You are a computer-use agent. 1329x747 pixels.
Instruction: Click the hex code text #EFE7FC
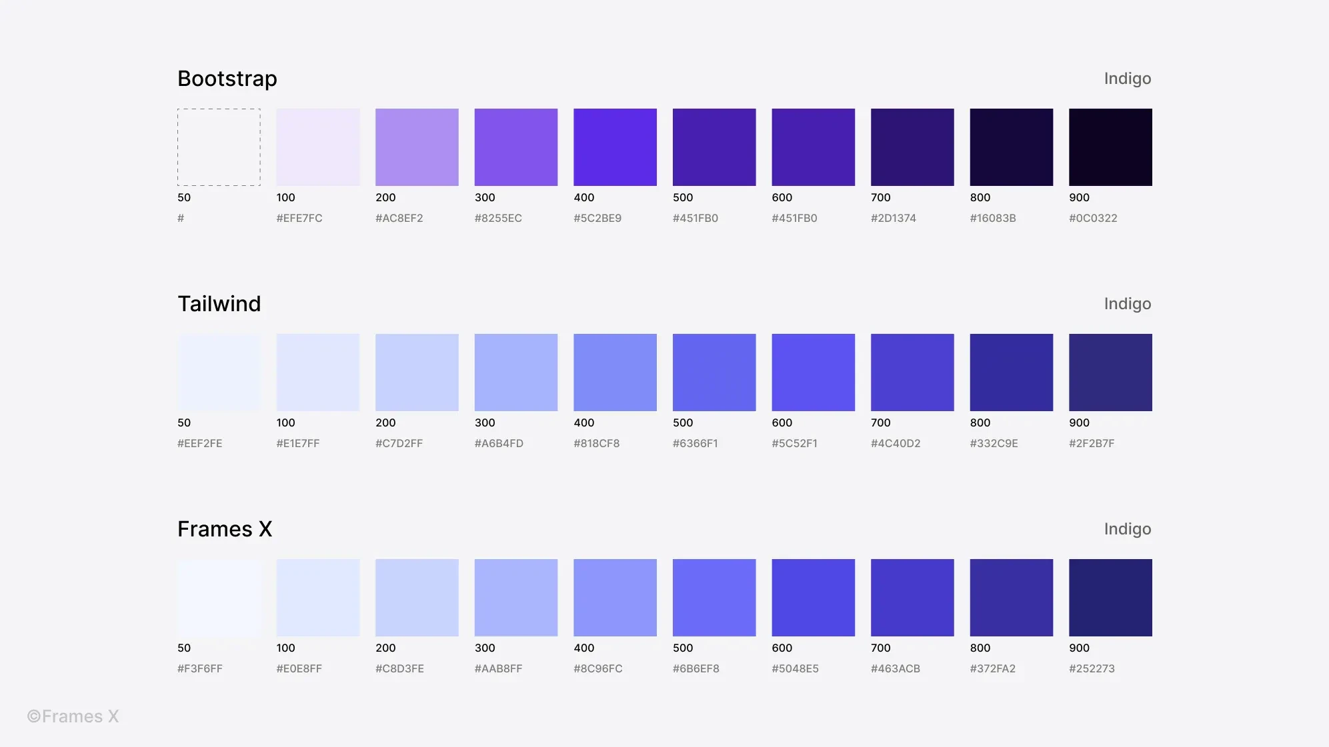299,218
